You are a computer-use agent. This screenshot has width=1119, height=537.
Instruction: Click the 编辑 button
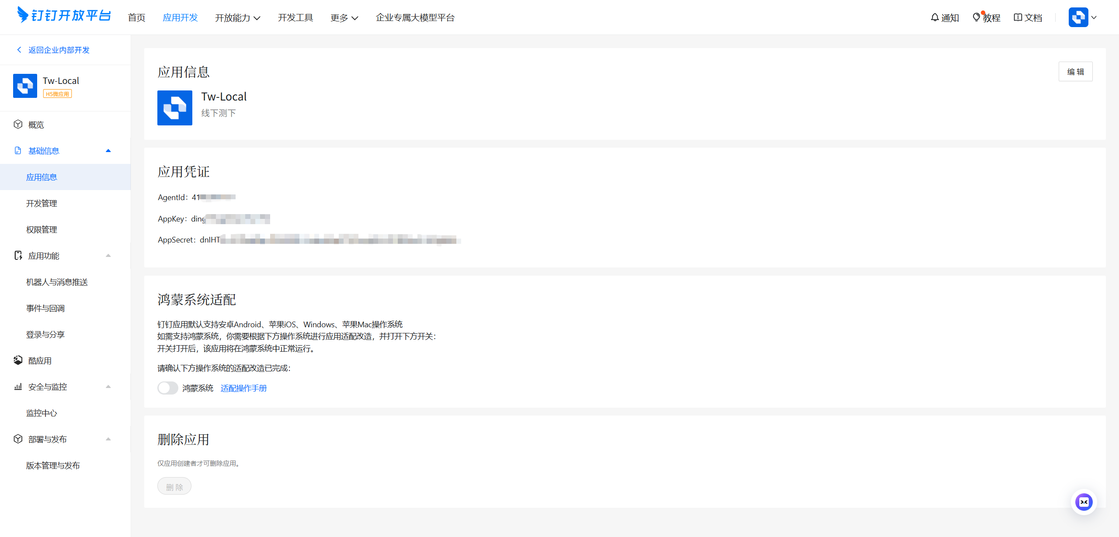click(x=1075, y=72)
